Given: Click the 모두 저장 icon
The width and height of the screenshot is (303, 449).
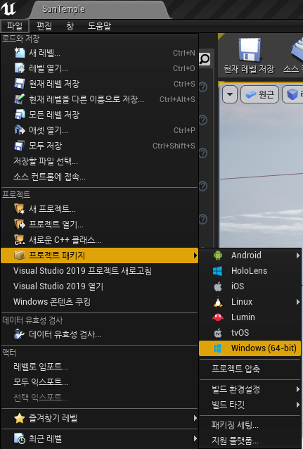Looking at the screenshot, I should [20, 146].
